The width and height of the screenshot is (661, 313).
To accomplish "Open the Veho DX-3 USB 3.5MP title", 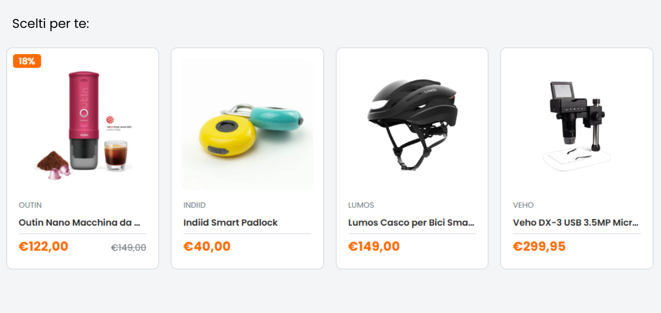I will tap(576, 222).
